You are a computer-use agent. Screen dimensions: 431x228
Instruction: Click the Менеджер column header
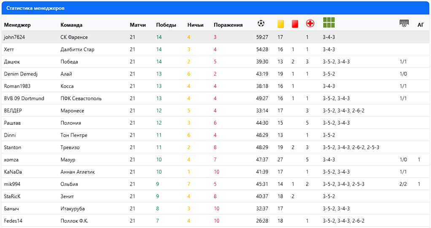17,25
